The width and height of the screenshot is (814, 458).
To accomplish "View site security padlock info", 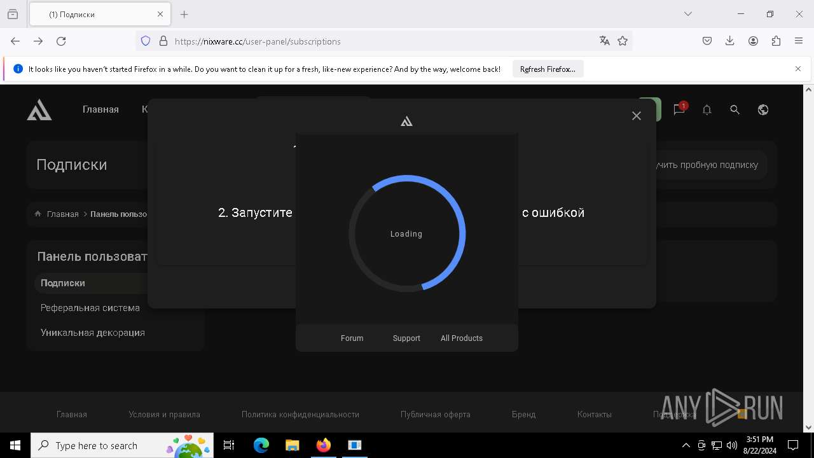I will pyautogui.click(x=163, y=41).
